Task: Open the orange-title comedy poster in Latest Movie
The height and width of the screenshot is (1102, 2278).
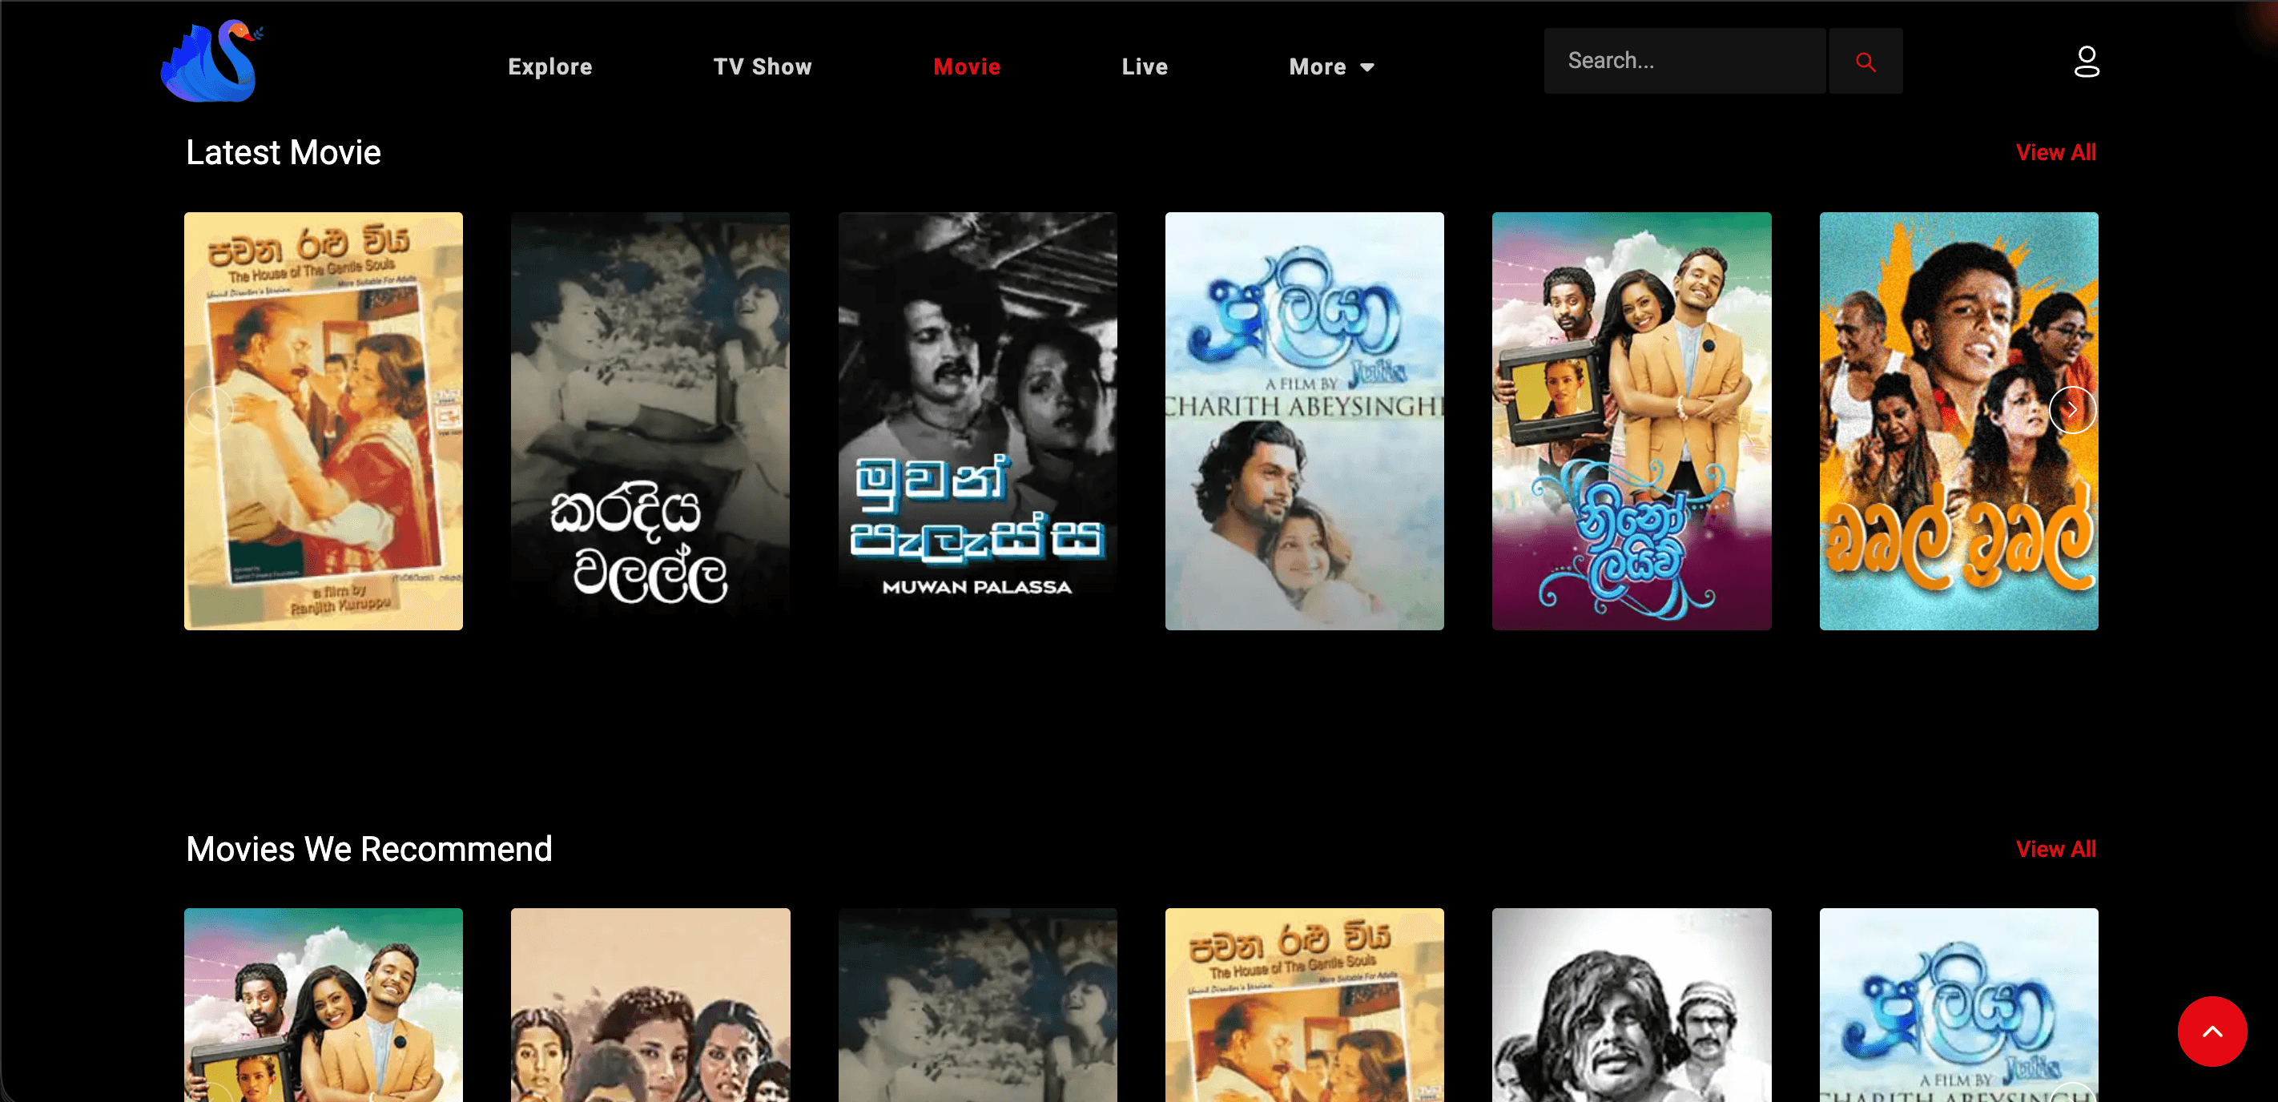Action: [1958, 421]
